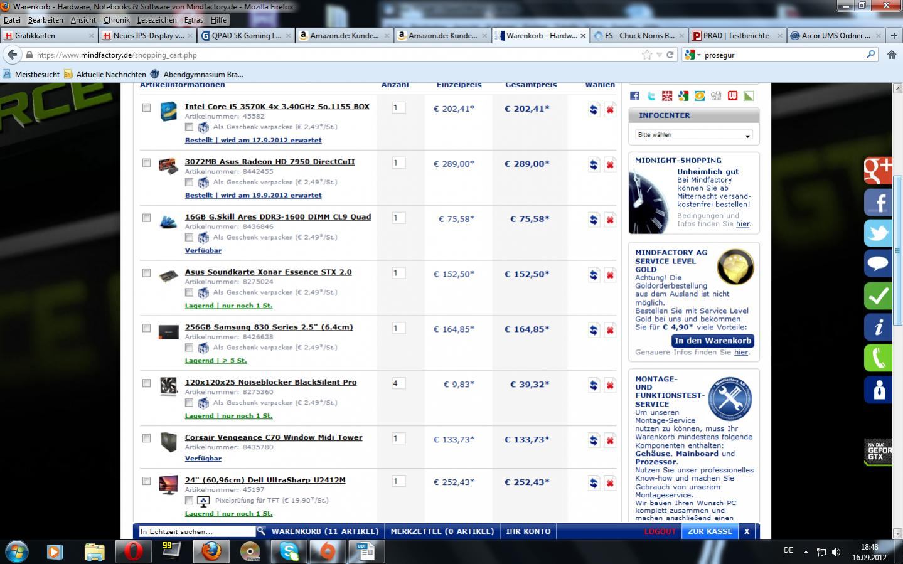Select the Asus Radeon HD 7950 checkbox
This screenshot has width=903, height=564.
pos(146,162)
